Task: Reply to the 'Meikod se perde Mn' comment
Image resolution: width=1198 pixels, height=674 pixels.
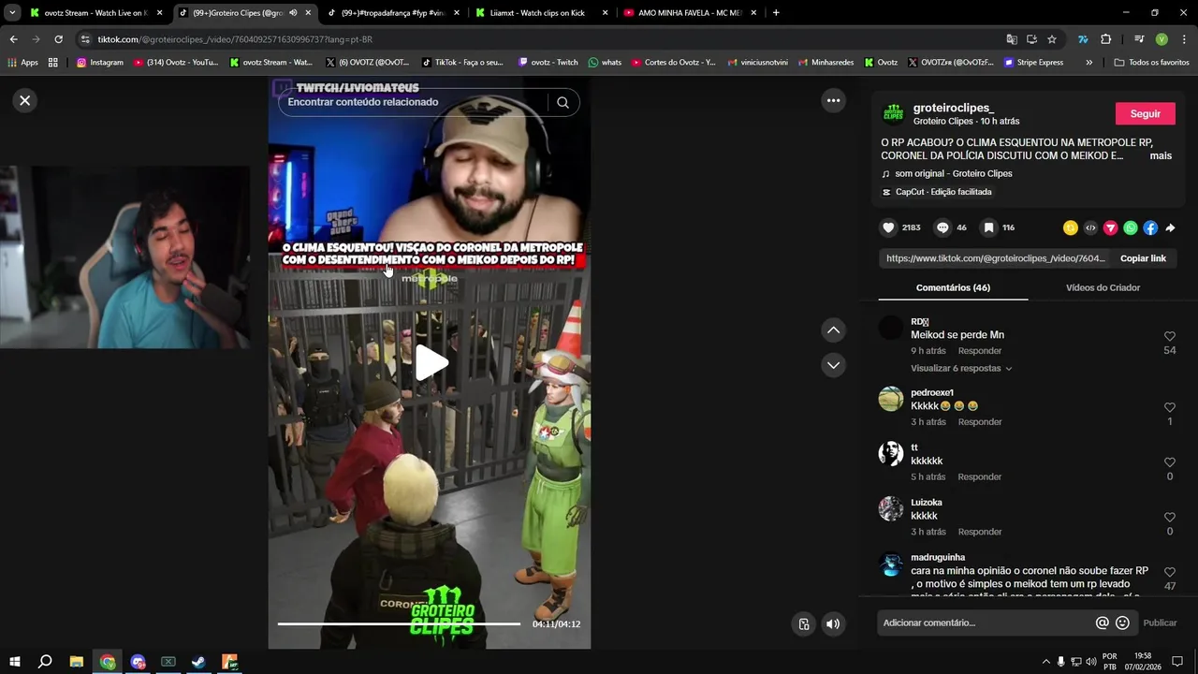Action: 980,351
